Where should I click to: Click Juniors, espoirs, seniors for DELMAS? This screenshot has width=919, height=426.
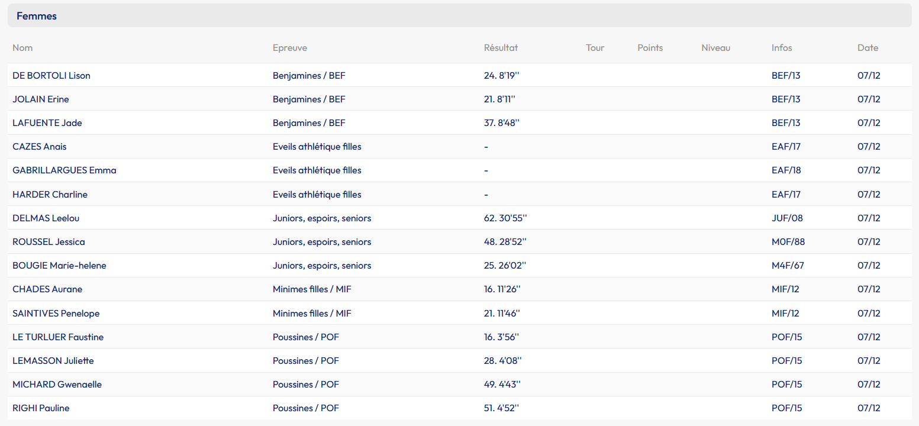click(322, 218)
